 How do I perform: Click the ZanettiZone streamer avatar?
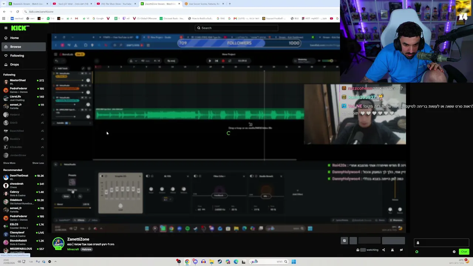[x=58, y=243]
